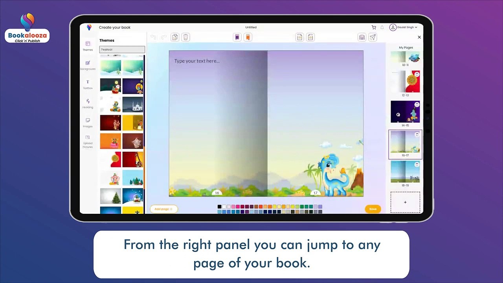Delete pages 16-17 using its trash icon
The height and width of the screenshot is (283, 503).
point(417,134)
